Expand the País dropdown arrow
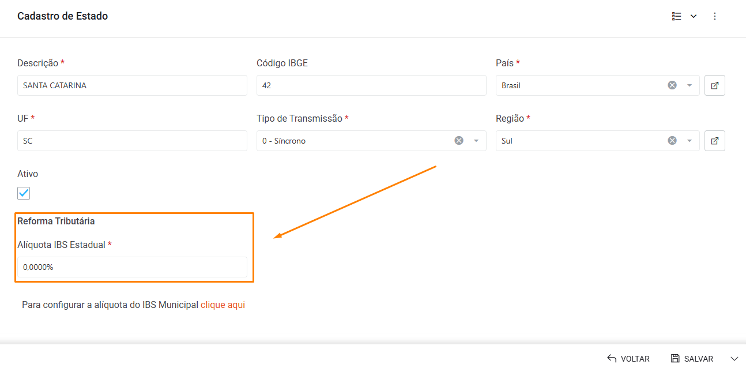The image size is (746, 372). click(690, 85)
